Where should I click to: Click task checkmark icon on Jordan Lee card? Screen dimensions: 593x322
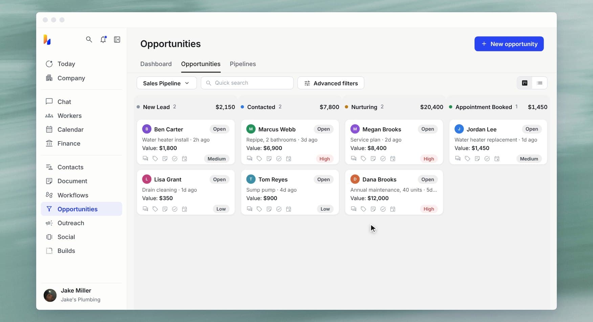(x=487, y=158)
